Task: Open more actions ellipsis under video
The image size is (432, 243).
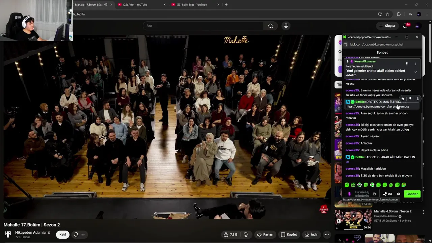Action: (x=327, y=235)
